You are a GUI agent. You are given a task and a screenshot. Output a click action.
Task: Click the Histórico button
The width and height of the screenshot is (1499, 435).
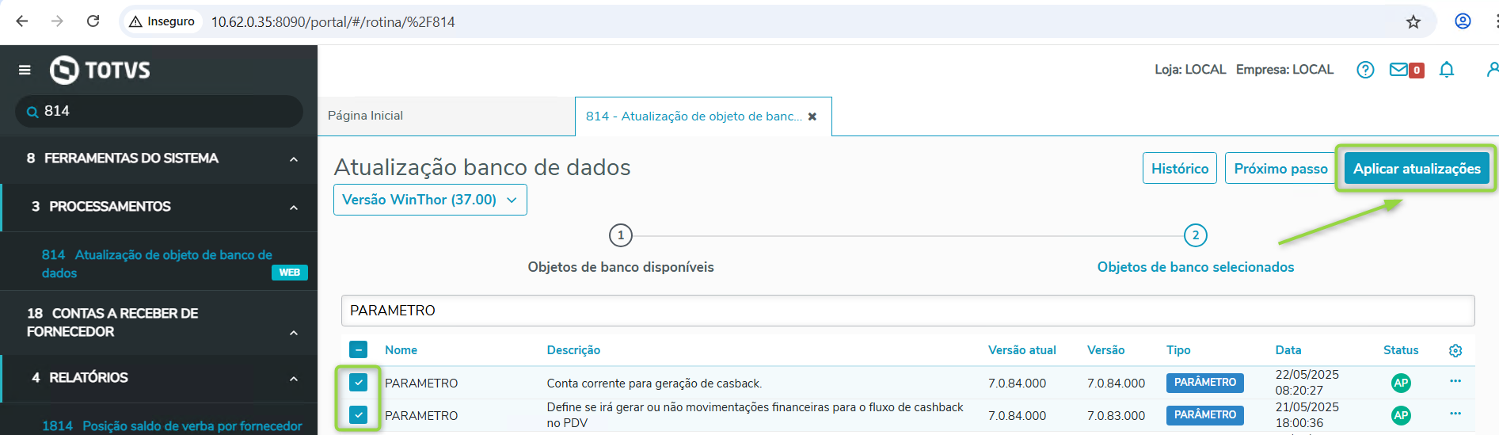point(1179,169)
